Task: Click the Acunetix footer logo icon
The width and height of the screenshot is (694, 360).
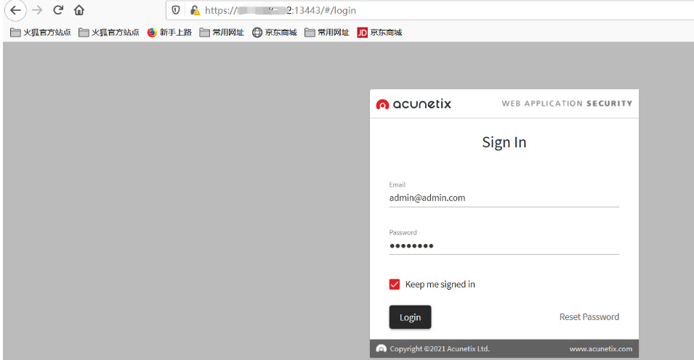Action: (381, 348)
